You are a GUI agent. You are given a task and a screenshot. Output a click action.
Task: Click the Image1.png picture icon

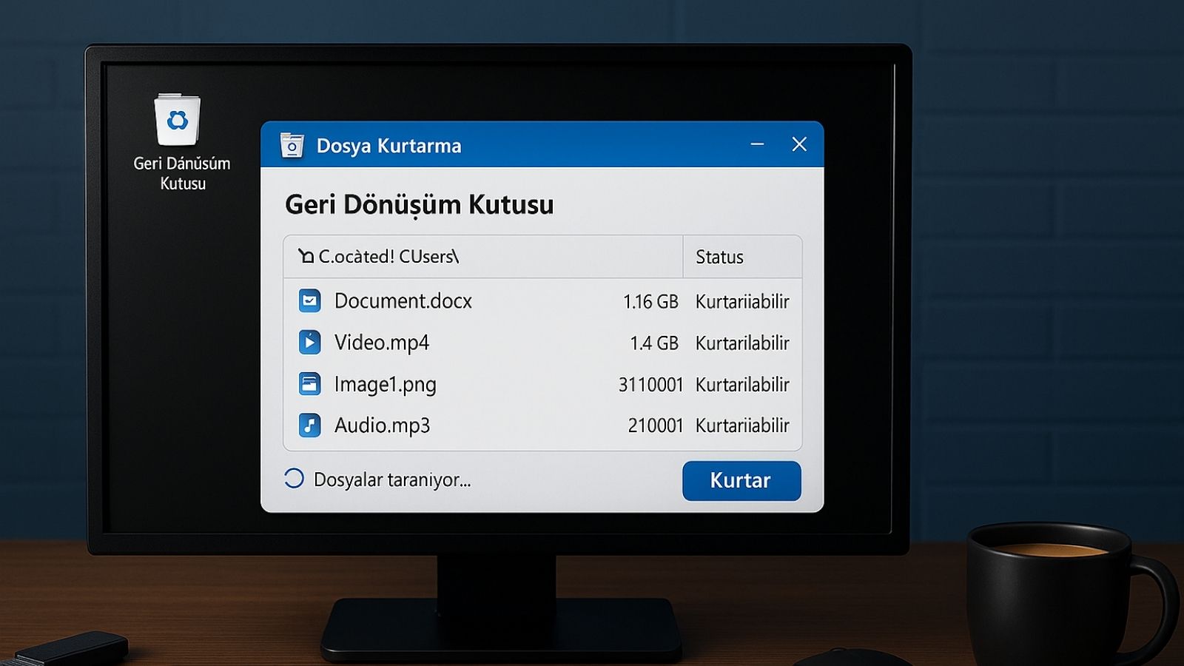(x=309, y=384)
